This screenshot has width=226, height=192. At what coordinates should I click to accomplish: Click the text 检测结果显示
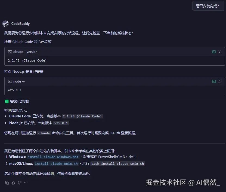point(16,111)
